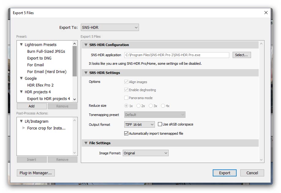
Task: Toggle the Align images checkbox
Action: 126,82
